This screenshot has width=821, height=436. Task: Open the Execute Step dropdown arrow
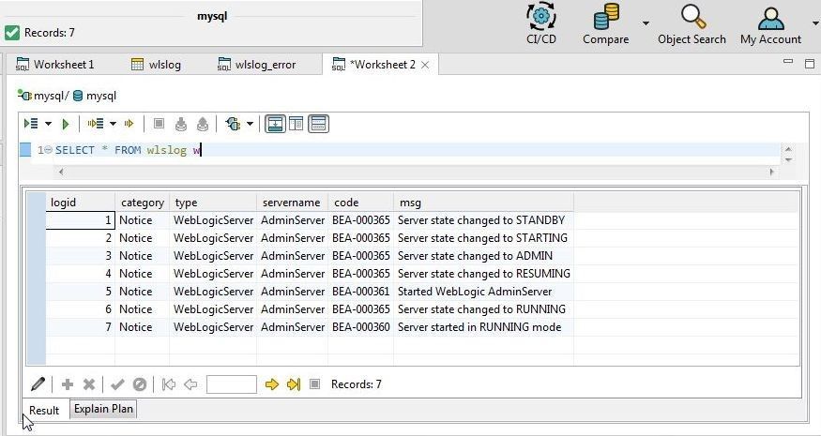point(114,124)
